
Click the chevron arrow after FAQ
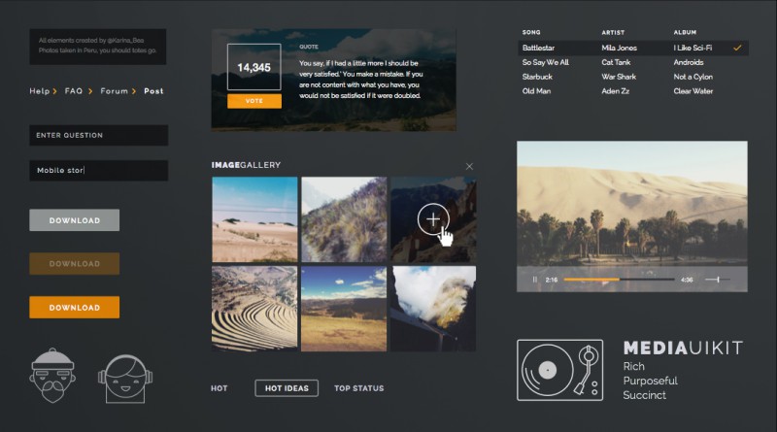coord(90,91)
